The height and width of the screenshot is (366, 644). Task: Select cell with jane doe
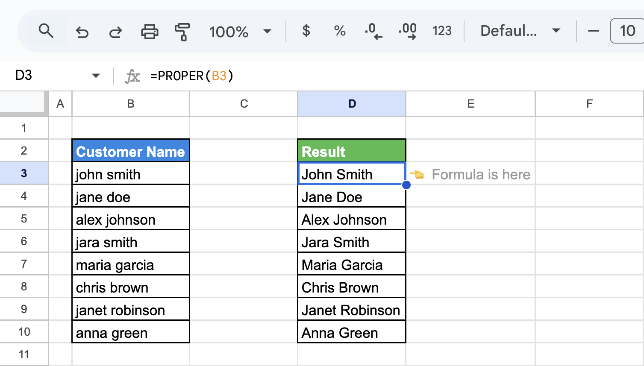[131, 196]
